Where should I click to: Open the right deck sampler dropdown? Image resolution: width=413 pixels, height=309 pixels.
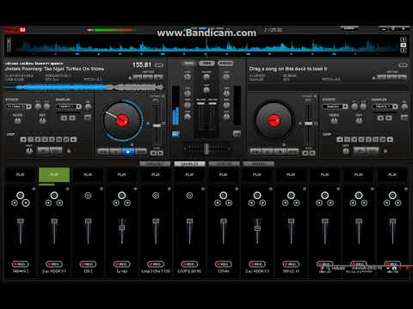pyautogui.click(x=385, y=106)
